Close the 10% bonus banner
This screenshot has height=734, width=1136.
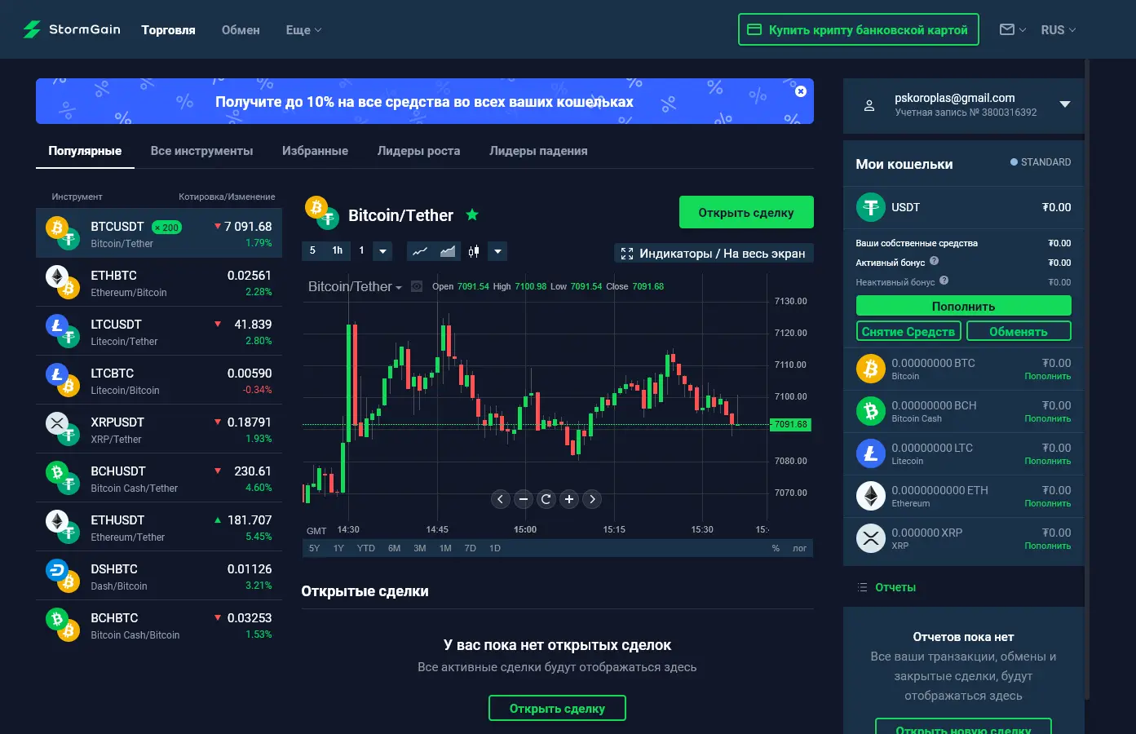click(x=801, y=91)
